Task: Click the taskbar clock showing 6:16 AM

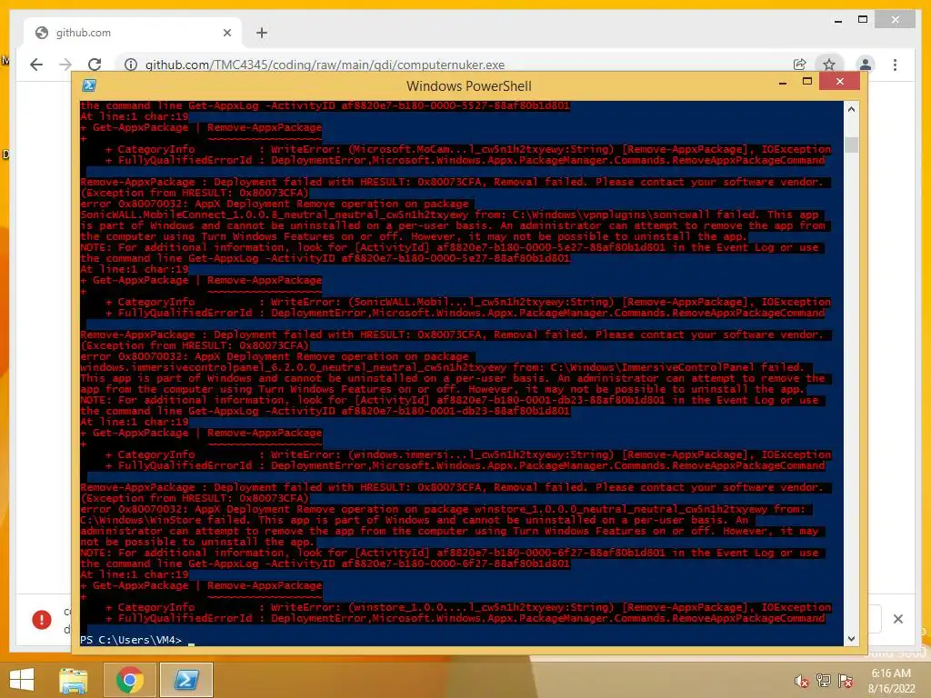Action: (x=891, y=681)
